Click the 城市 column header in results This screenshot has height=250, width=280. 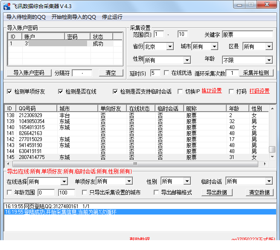(77, 109)
